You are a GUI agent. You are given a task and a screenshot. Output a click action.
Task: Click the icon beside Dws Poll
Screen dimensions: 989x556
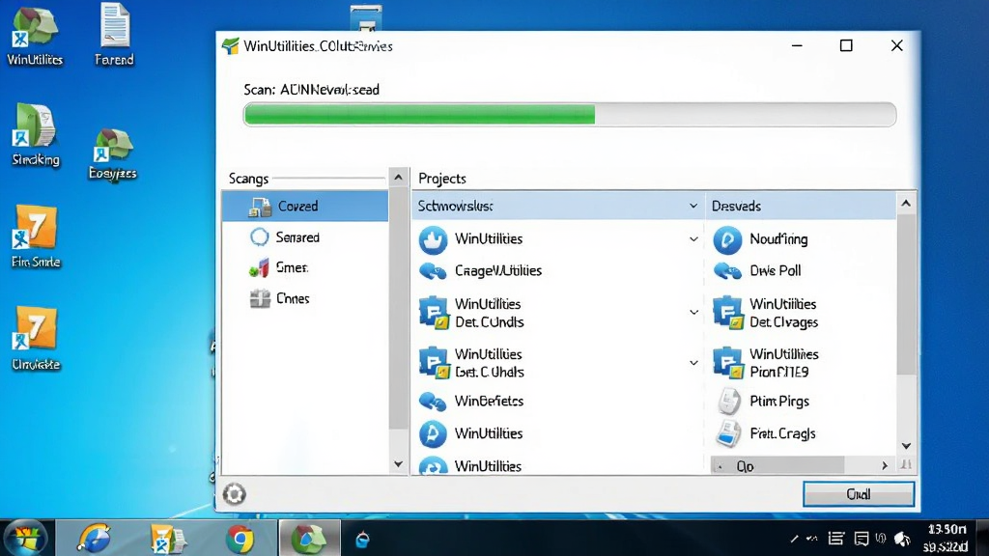click(x=727, y=271)
